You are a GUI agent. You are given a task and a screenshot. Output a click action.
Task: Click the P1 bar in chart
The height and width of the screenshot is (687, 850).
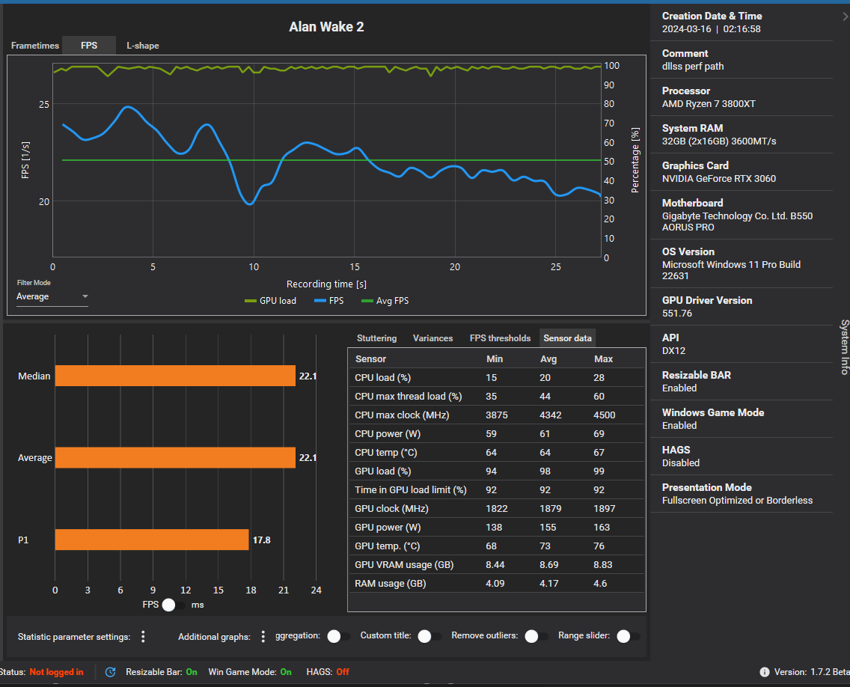click(x=152, y=540)
